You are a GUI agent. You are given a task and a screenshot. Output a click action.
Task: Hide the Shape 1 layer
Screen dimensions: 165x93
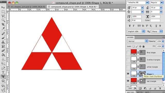(x=128, y=74)
